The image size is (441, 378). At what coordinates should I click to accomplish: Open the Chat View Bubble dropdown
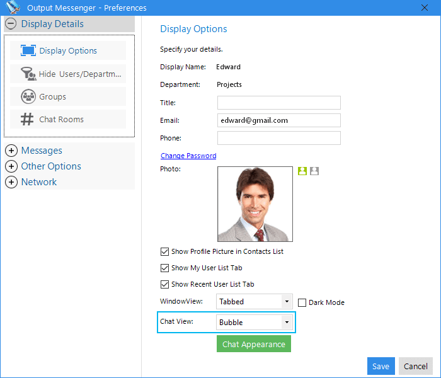coord(255,323)
